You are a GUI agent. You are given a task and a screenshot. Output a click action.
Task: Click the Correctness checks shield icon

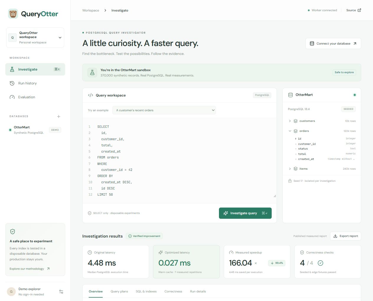click(302, 253)
